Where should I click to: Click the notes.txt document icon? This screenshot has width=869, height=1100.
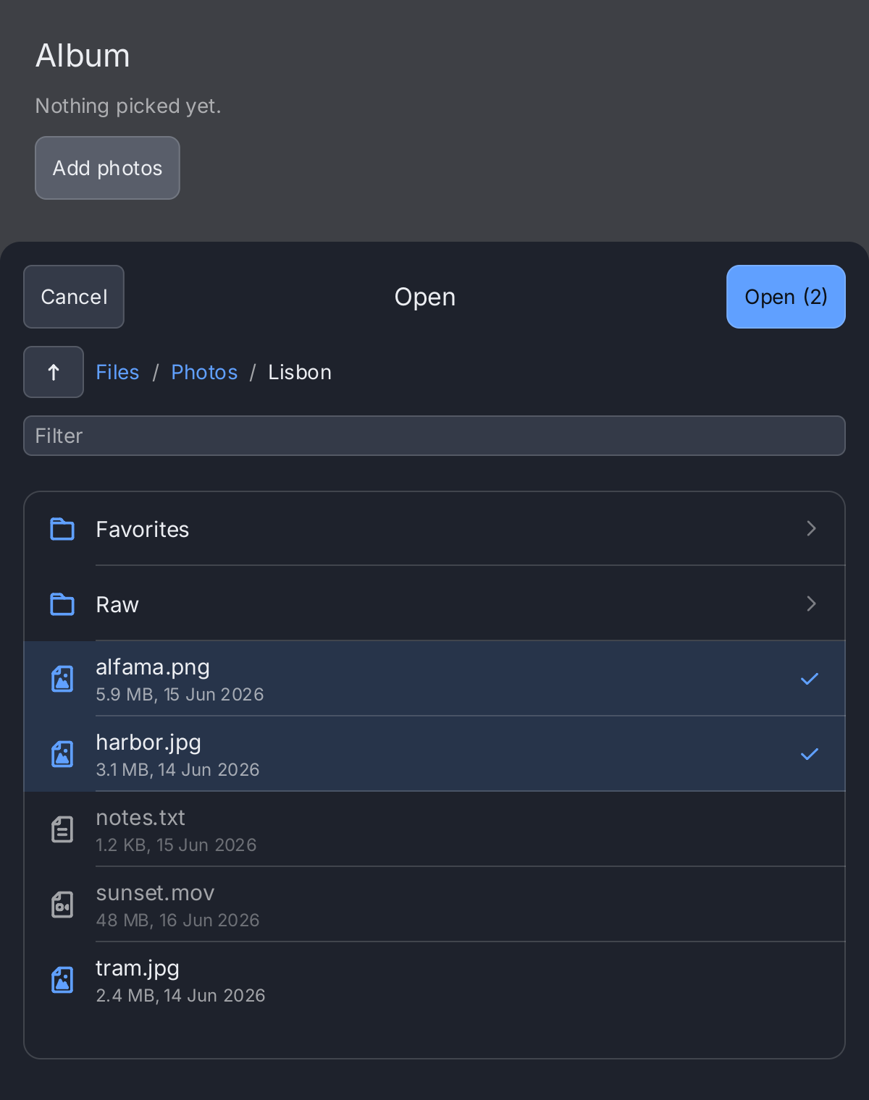pyautogui.click(x=62, y=829)
